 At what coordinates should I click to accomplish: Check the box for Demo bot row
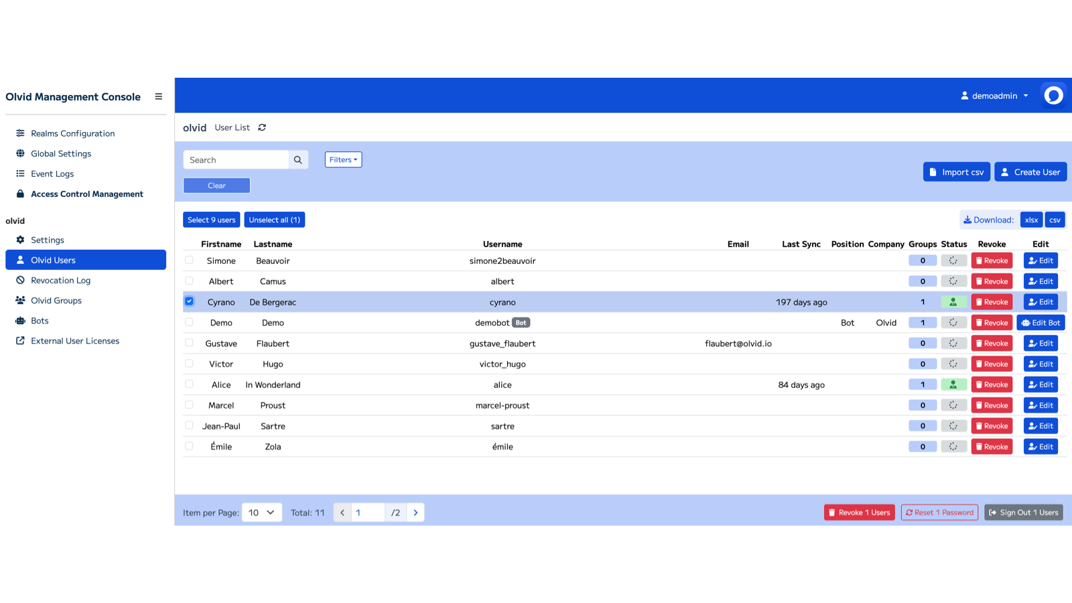(189, 322)
